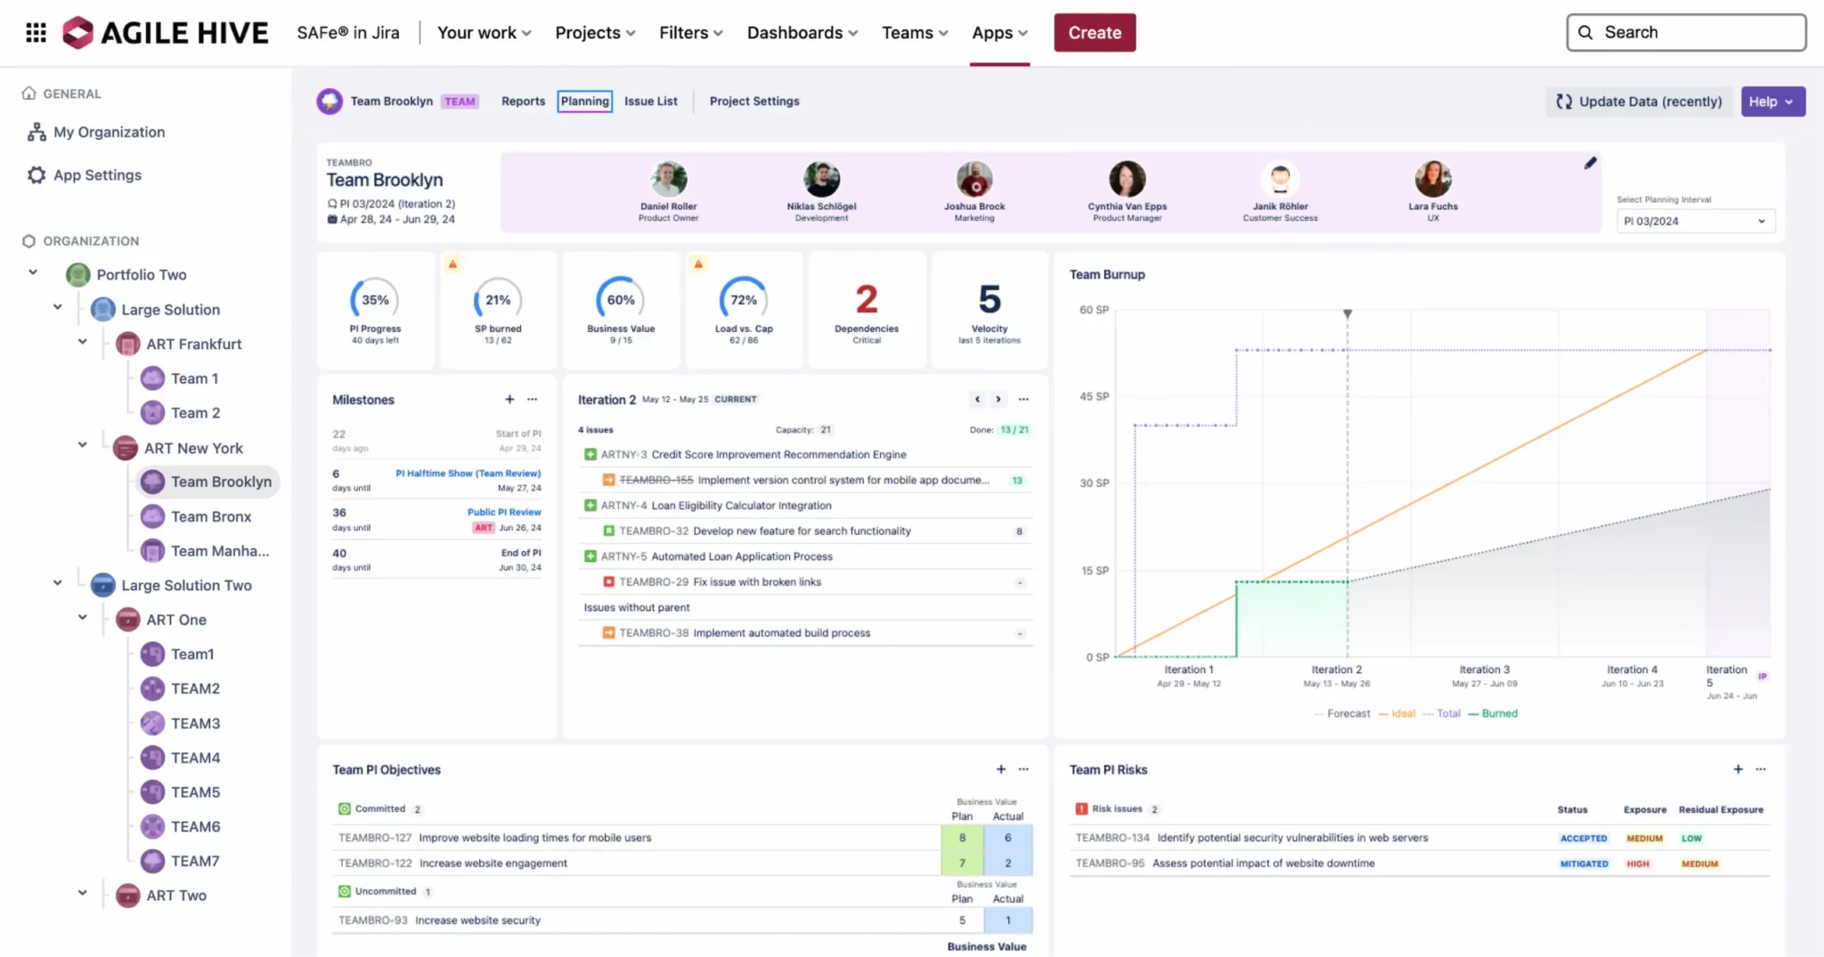This screenshot has width=1824, height=957.
Task: Click the Search input field
Action: click(x=1686, y=33)
